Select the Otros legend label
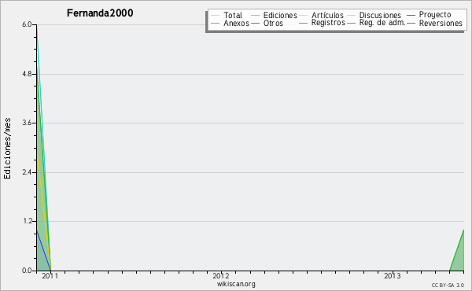 [273, 23]
